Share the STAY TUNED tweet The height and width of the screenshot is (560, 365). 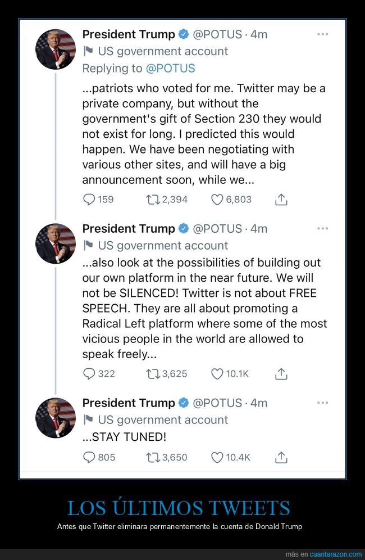[x=281, y=457]
